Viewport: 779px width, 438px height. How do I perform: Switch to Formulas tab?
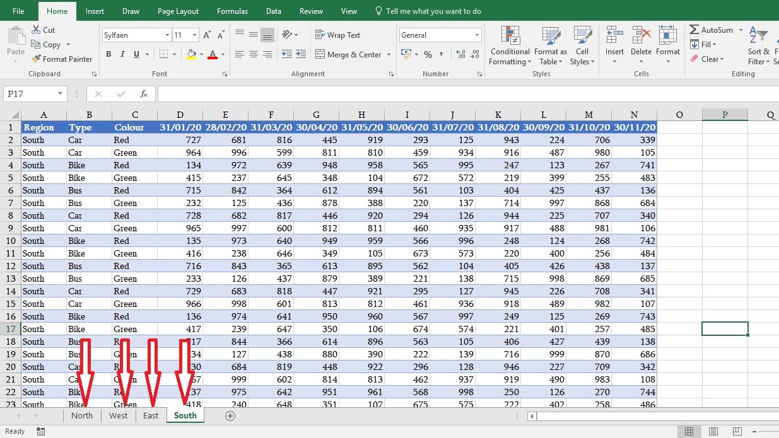pyautogui.click(x=232, y=11)
